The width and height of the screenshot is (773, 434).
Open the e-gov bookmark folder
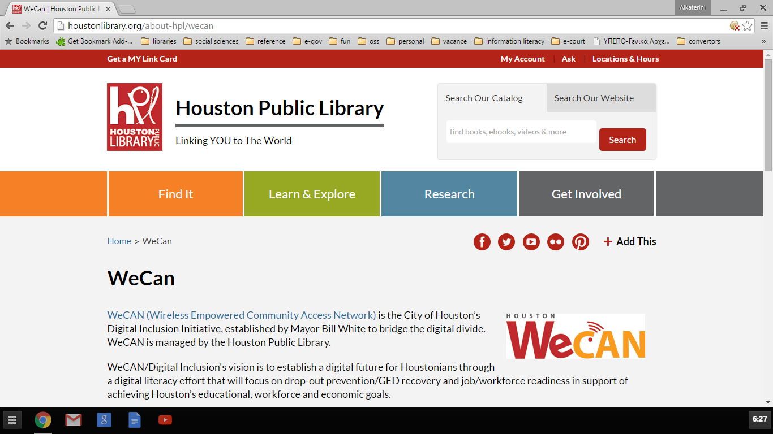[307, 41]
